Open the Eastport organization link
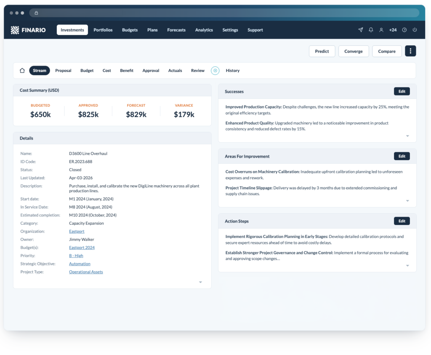The image size is (431, 355). 77,231
